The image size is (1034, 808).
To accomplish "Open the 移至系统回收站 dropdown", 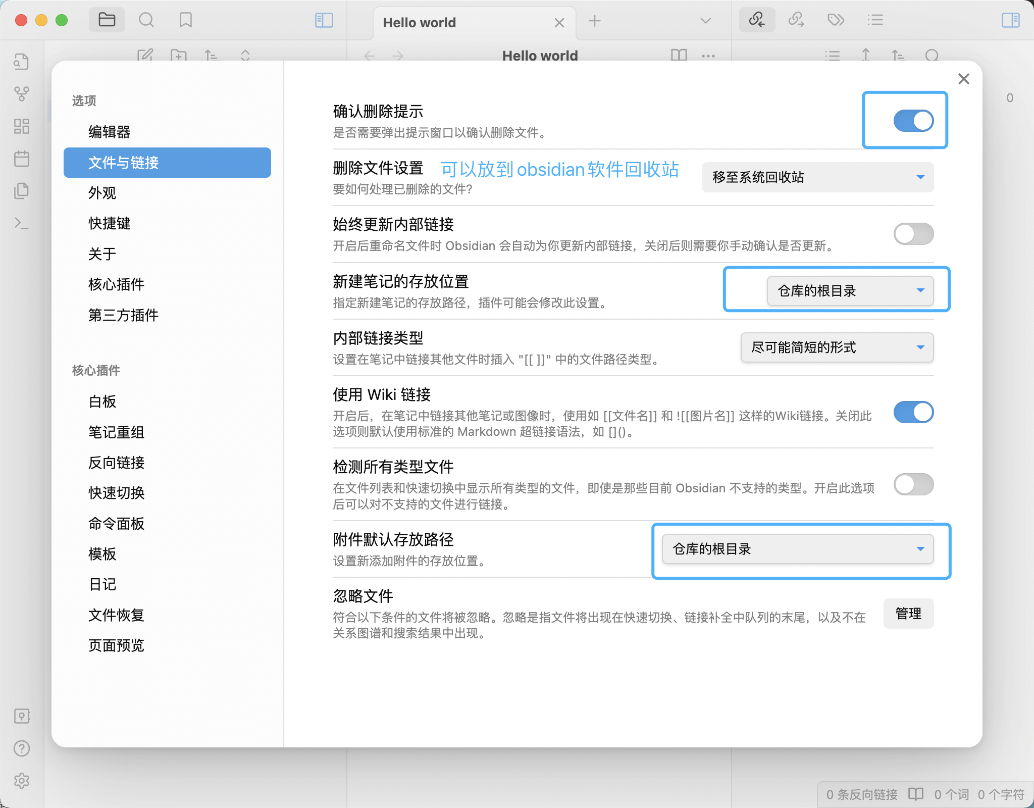I will (x=817, y=177).
